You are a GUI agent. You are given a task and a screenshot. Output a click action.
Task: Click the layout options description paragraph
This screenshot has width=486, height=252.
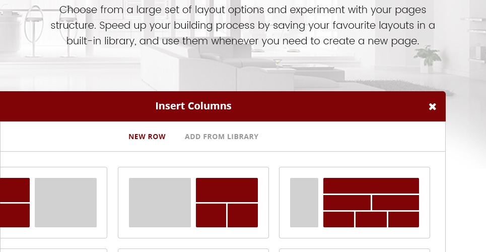click(243, 26)
